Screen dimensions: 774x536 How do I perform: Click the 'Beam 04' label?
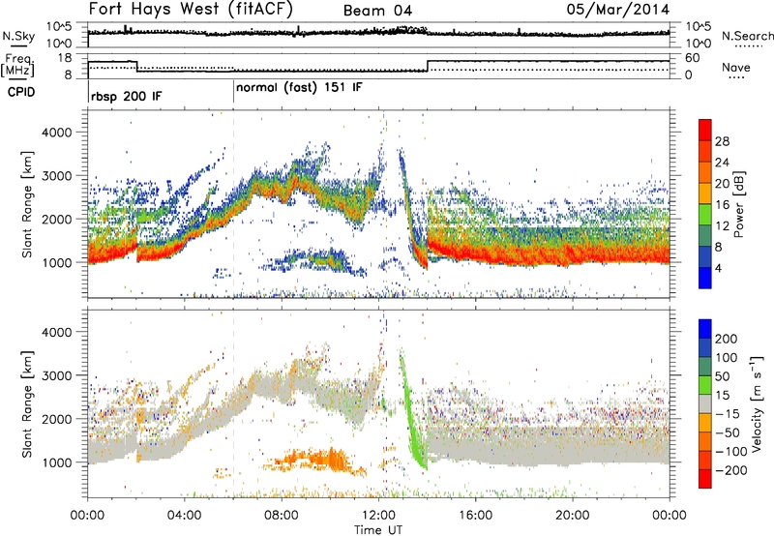(x=377, y=11)
